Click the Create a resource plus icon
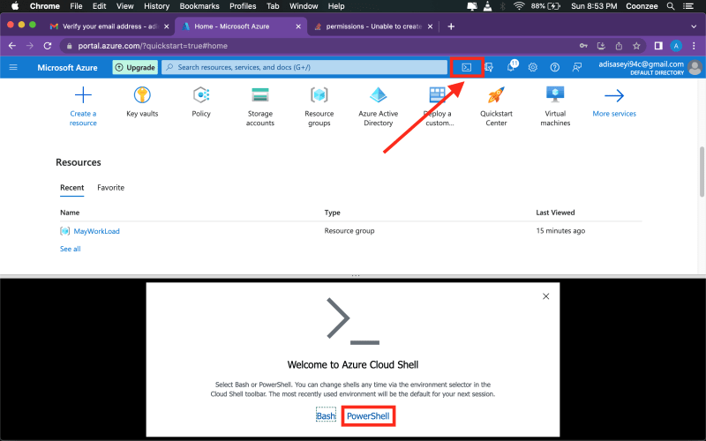 tap(83, 95)
